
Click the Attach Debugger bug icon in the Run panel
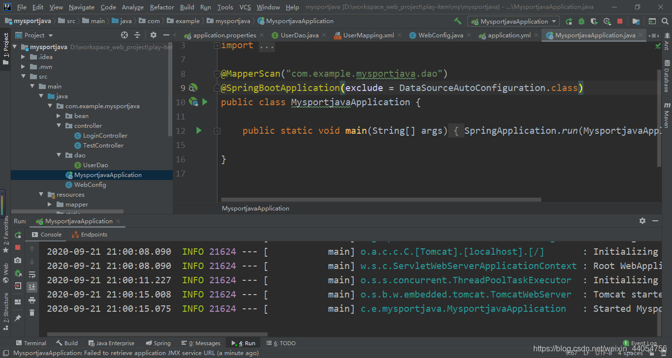[x=18, y=273]
